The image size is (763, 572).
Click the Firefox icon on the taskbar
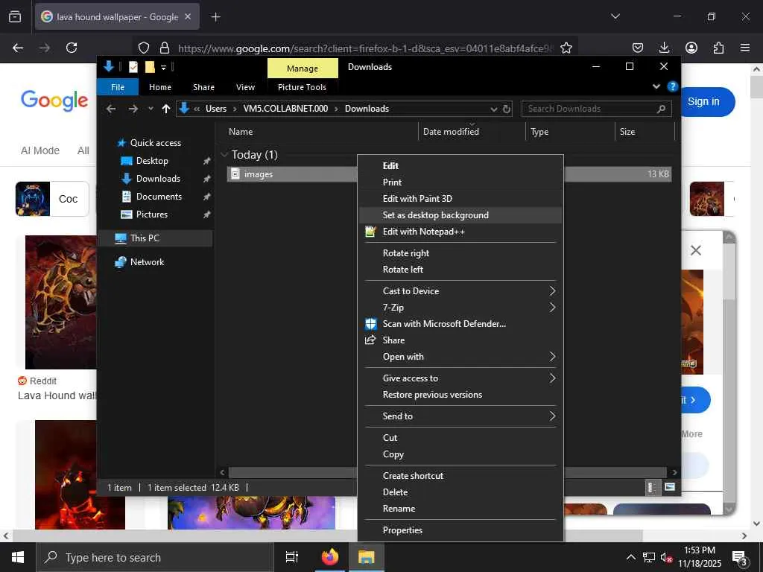coord(329,557)
